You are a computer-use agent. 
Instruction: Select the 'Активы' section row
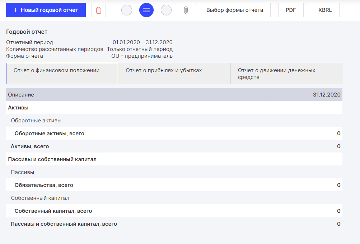click(x=174, y=108)
